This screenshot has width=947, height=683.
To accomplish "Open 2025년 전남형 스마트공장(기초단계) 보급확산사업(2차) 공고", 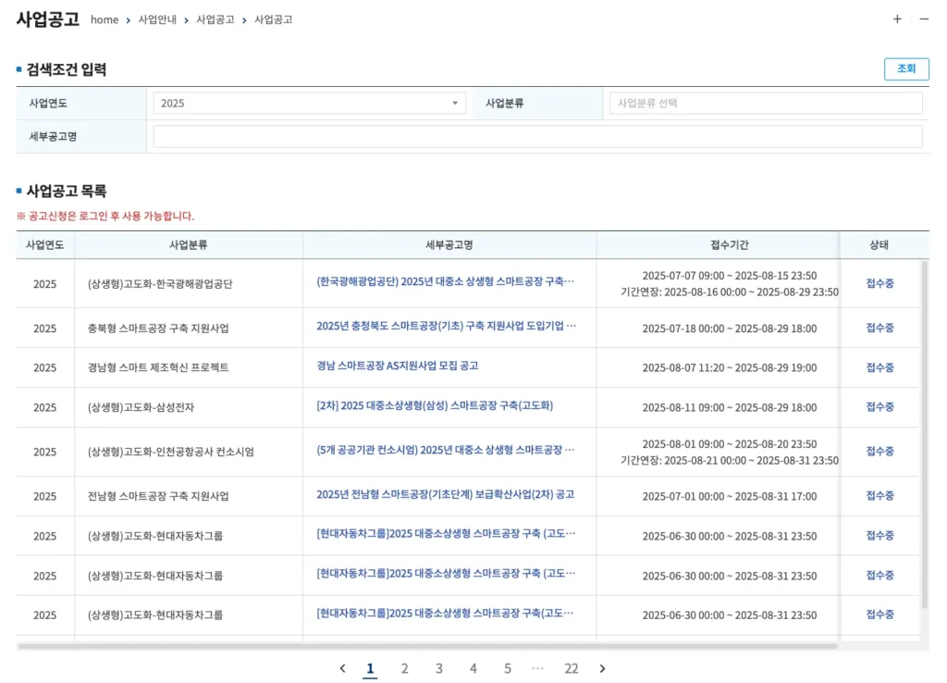I will [x=445, y=495].
